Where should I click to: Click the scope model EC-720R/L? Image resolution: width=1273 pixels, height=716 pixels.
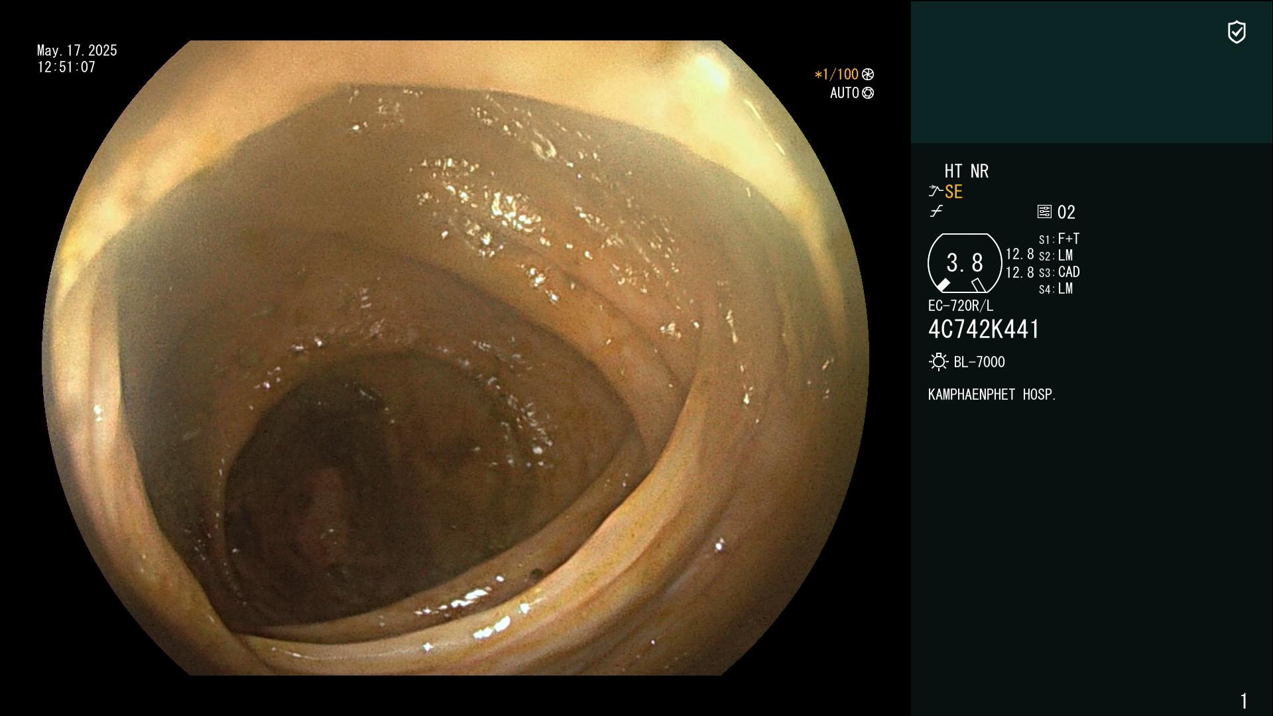[961, 306]
